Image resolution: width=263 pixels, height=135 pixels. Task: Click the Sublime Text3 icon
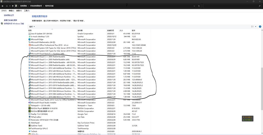pos(29,126)
